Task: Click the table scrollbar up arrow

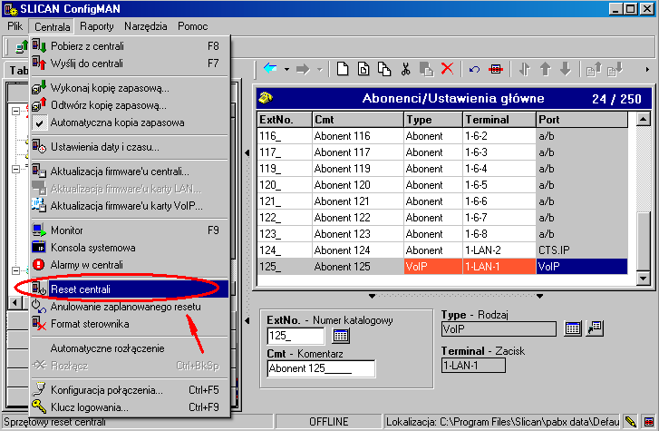Action: coord(644,119)
